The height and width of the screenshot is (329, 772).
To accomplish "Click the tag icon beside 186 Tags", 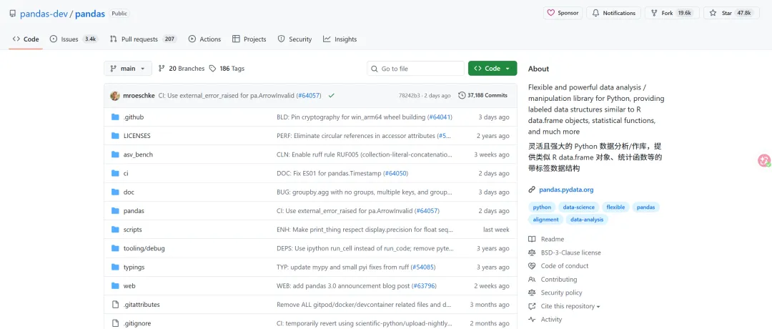I will pos(212,69).
